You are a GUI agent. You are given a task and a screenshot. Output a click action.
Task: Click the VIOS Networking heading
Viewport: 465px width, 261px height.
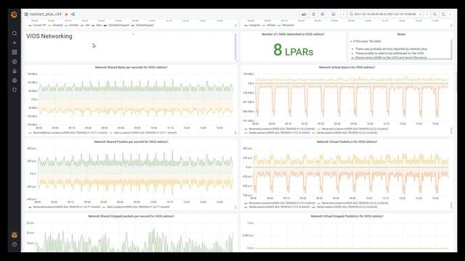[x=49, y=36]
